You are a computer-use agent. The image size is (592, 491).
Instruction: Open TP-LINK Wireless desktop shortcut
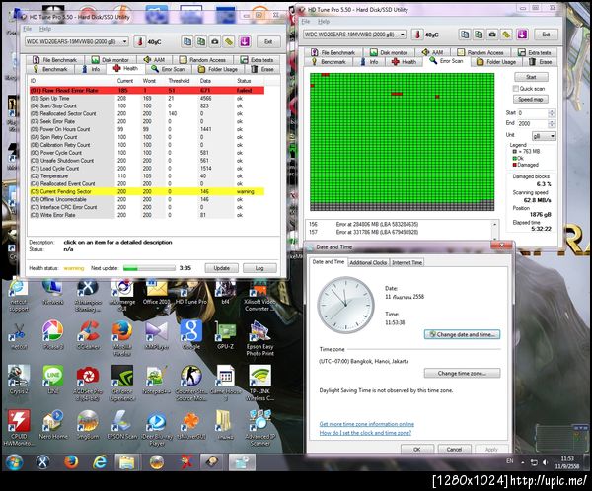coord(259,383)
